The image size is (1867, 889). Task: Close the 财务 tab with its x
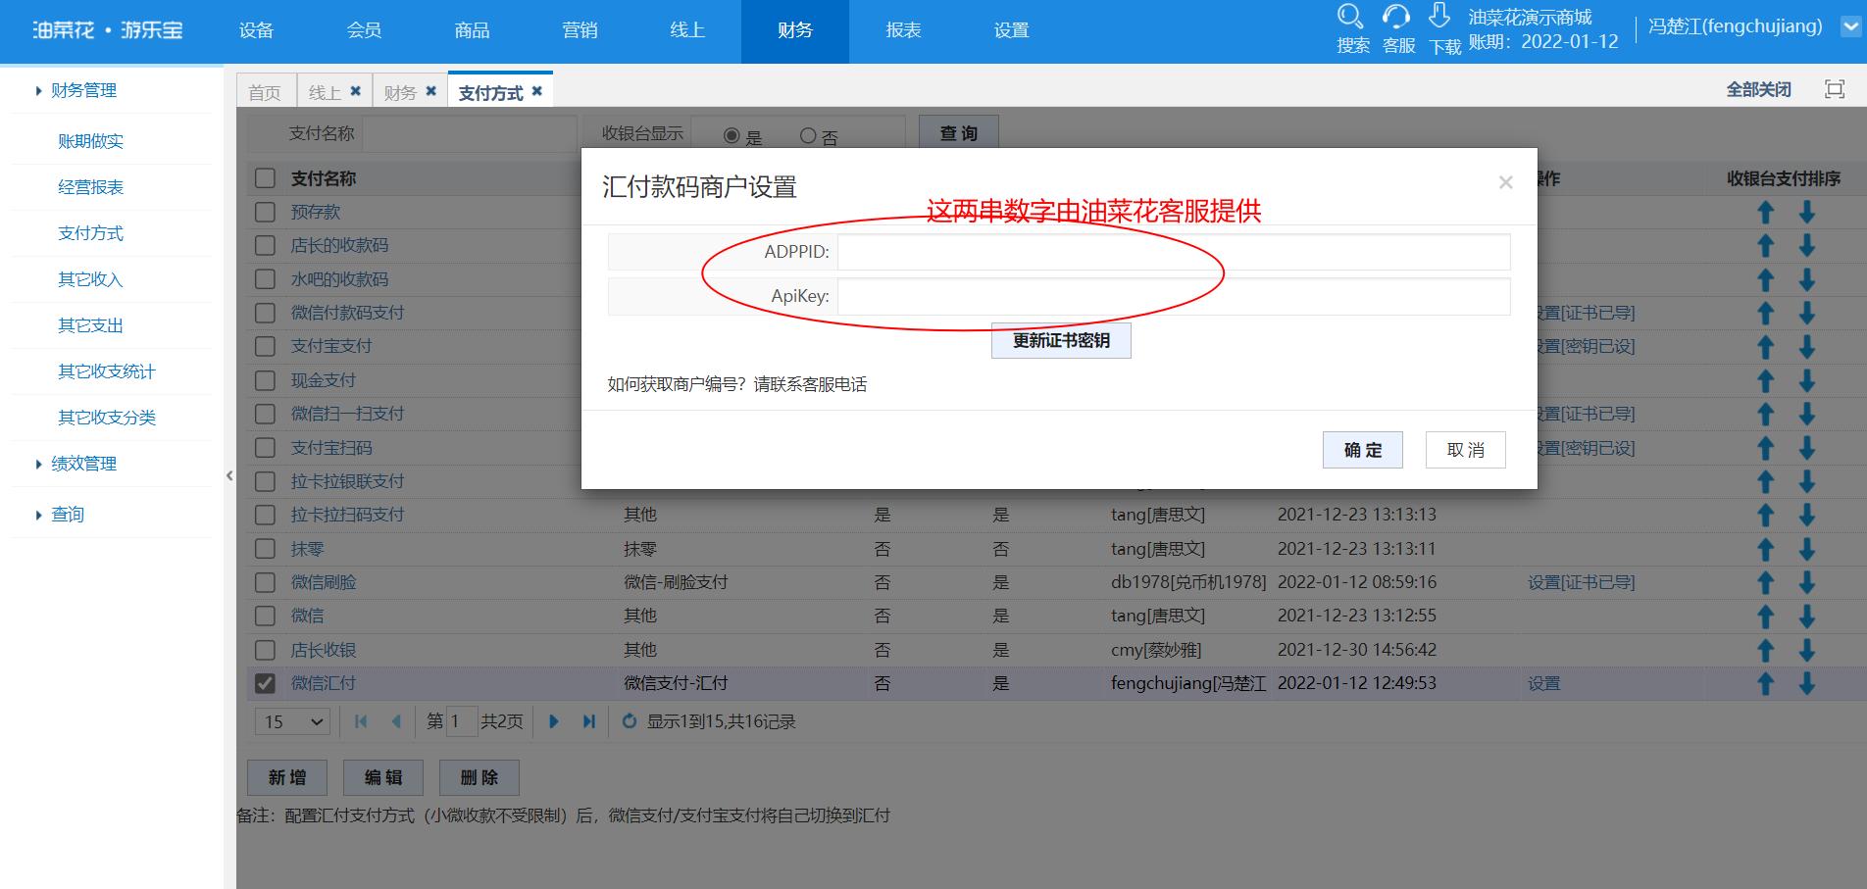click(430, 91)
